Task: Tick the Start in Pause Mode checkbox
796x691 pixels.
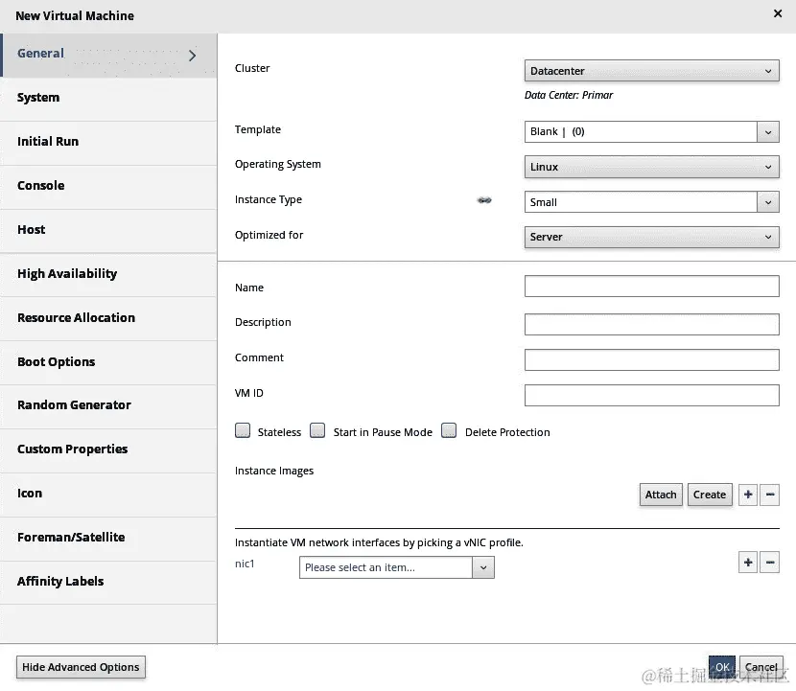Action: point(317,430)
